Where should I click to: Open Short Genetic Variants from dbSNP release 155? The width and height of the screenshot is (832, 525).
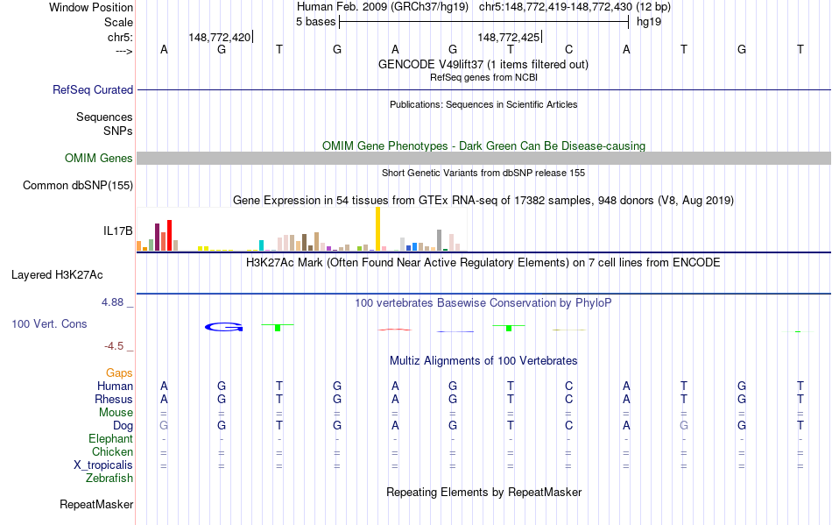[483, 173]
